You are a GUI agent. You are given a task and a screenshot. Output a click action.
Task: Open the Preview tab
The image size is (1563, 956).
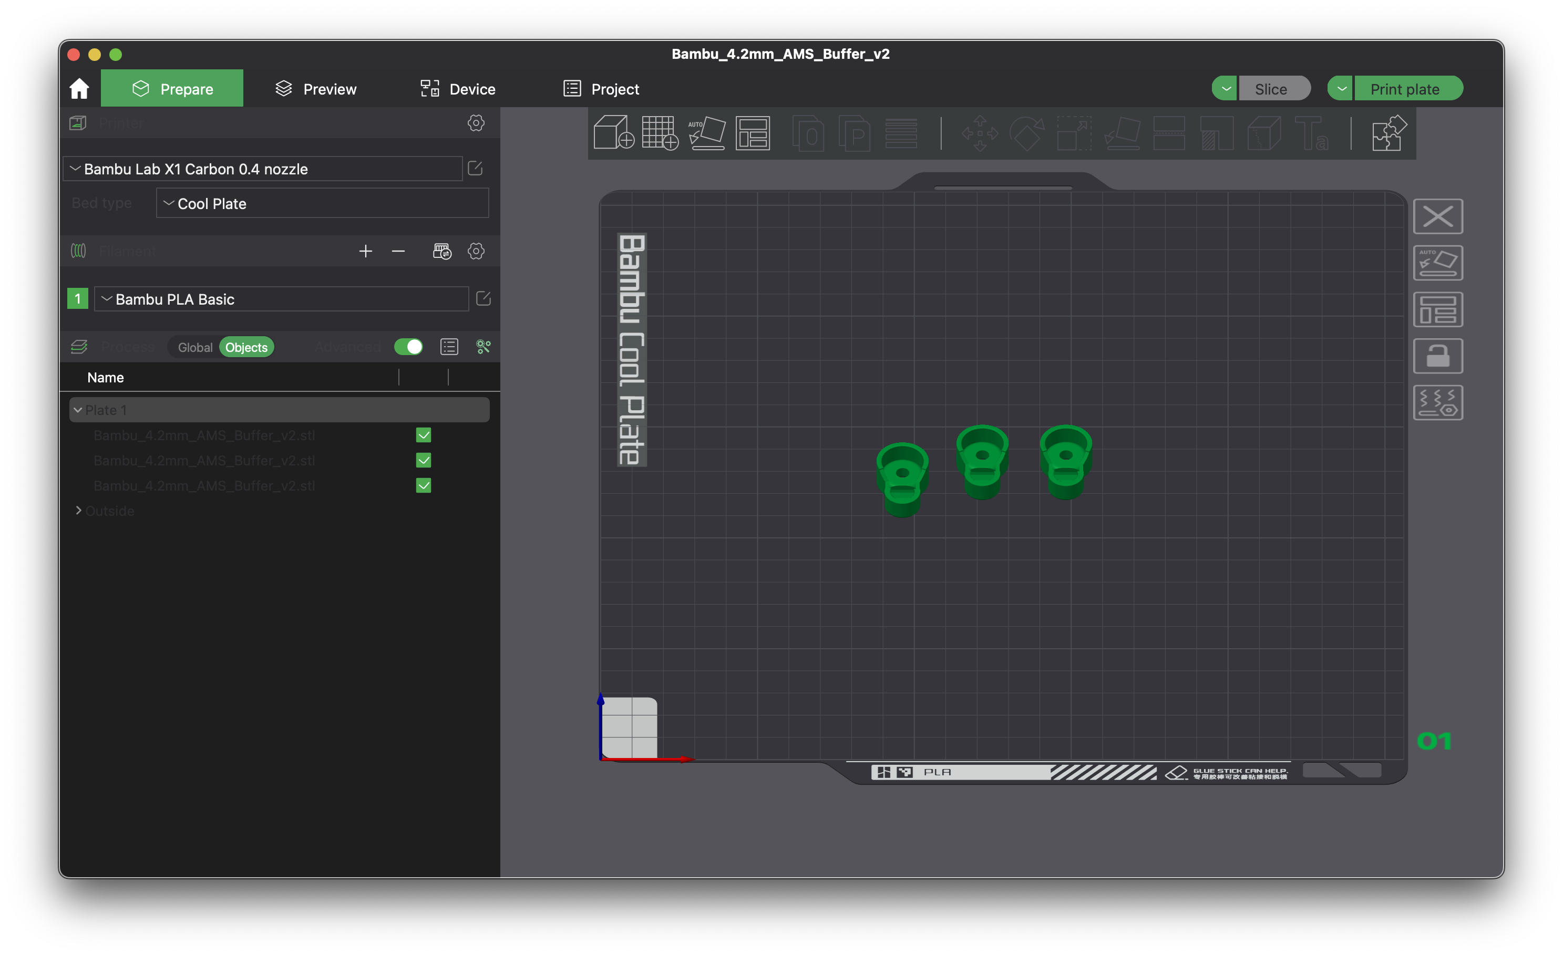click(316, 89)
